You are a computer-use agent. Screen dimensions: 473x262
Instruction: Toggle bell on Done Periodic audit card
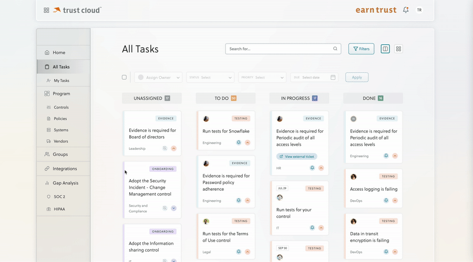tap(386, 156)
